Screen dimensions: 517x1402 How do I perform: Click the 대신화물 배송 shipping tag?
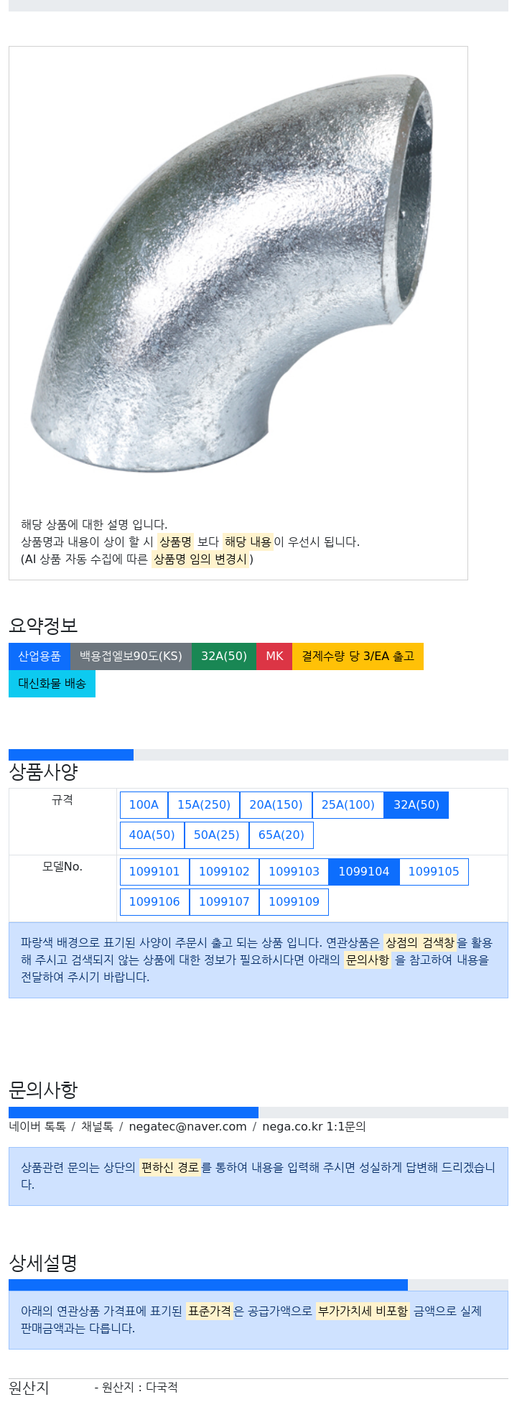(52, 684)
